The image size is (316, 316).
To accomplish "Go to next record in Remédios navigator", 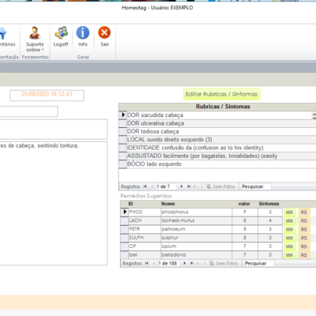I will tap(185, 263).
